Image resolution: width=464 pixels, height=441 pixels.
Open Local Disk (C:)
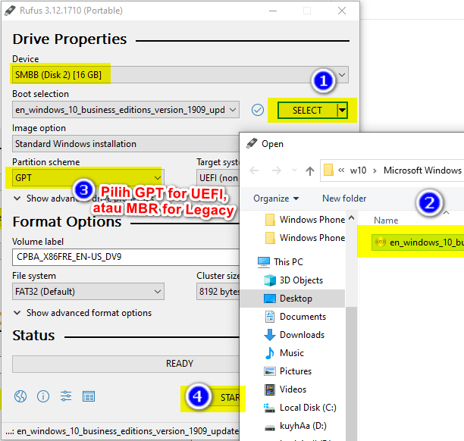coord(299,408)
